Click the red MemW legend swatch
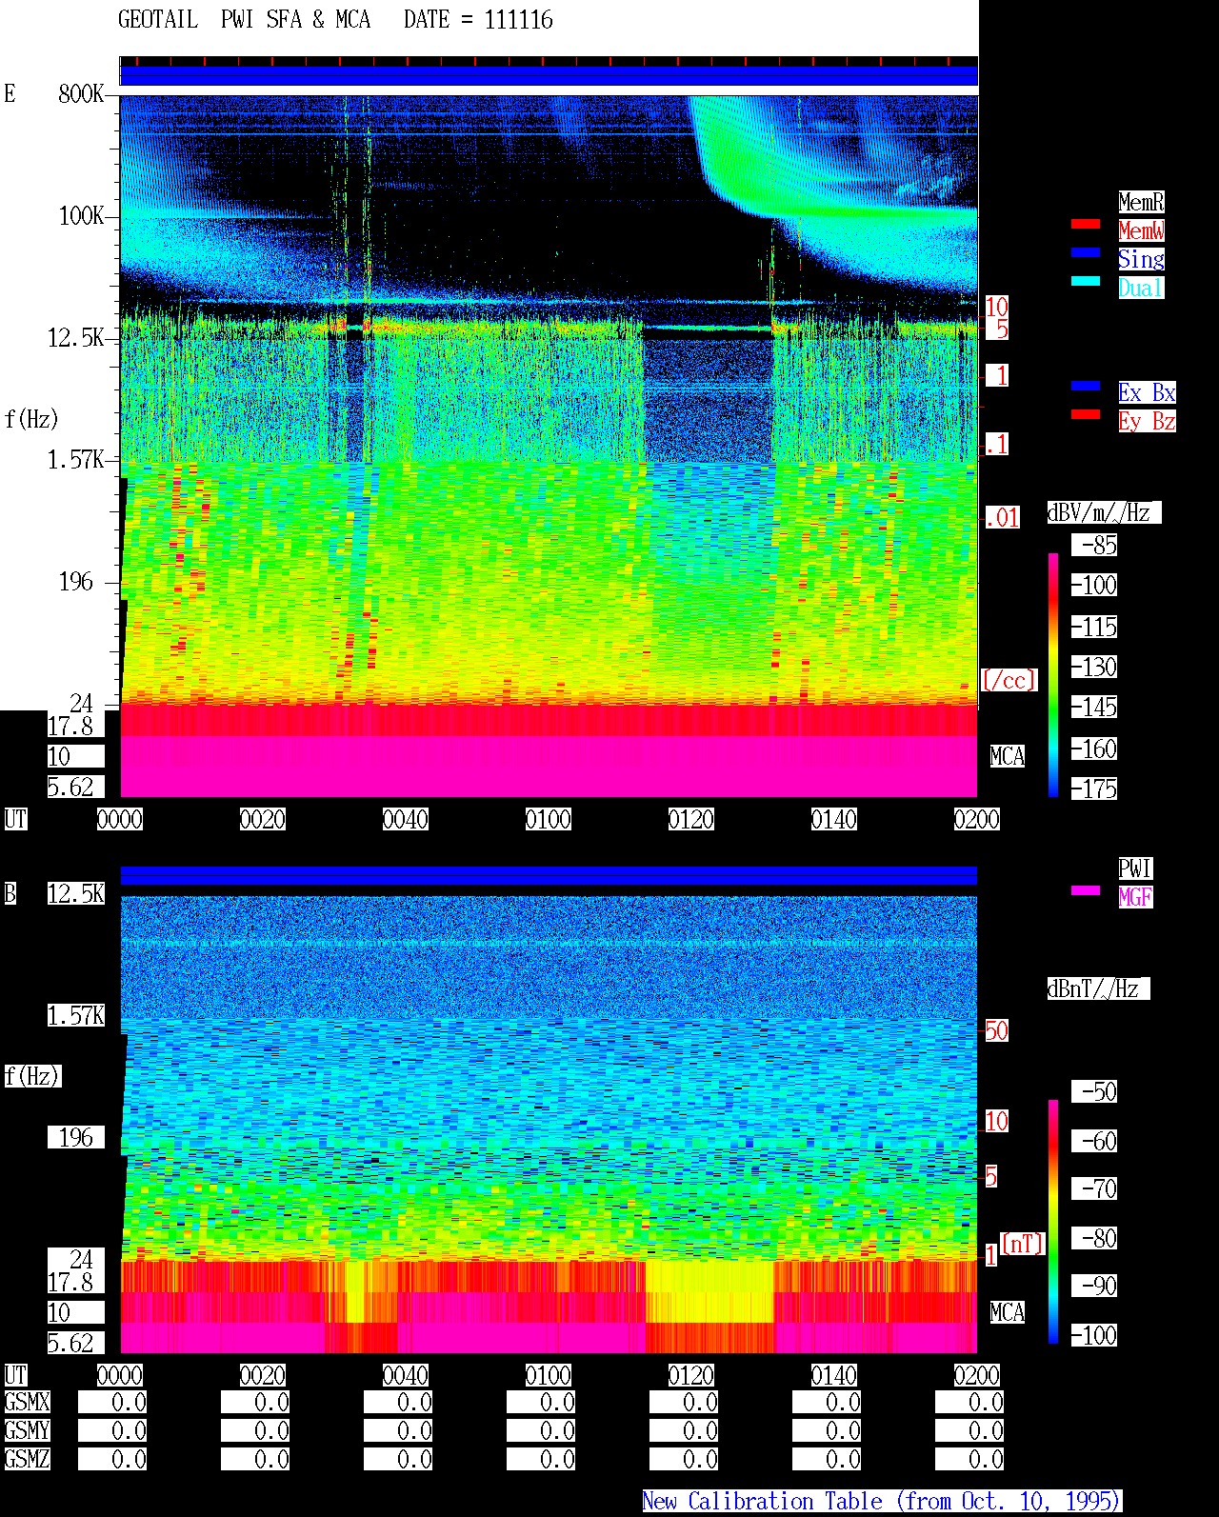This screenshot has width=1219, height=1517. point(1086,224)
